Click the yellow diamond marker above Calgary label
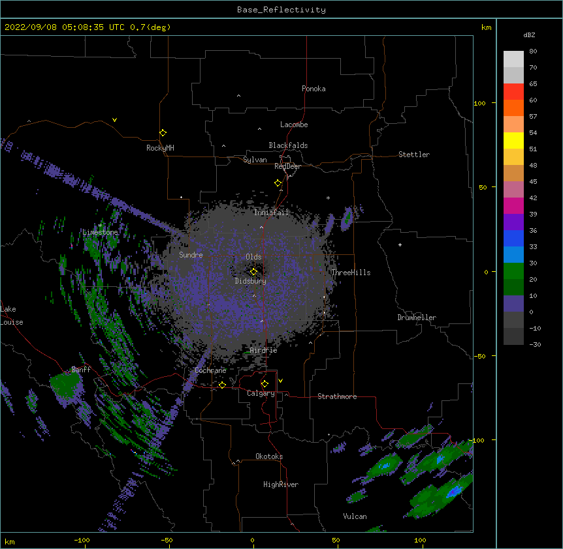Viewport: 563px width, 549px height. (265, 384)
